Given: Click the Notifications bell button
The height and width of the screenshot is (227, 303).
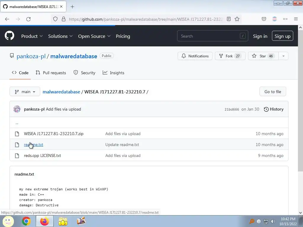Looking at the screenshot, I should pyautogui.click(x=195, y=56).
